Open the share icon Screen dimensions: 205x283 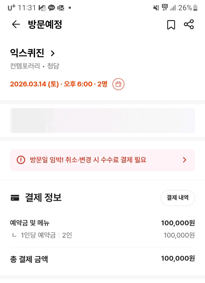[189, 25]
